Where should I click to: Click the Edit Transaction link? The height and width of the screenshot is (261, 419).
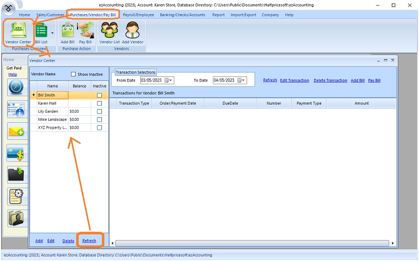(x=294, y=80)
